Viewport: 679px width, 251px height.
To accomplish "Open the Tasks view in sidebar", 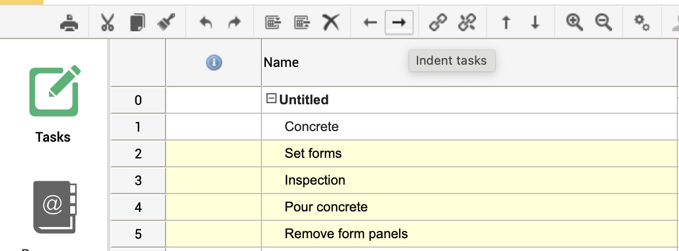I will click(x=54, y=104).
